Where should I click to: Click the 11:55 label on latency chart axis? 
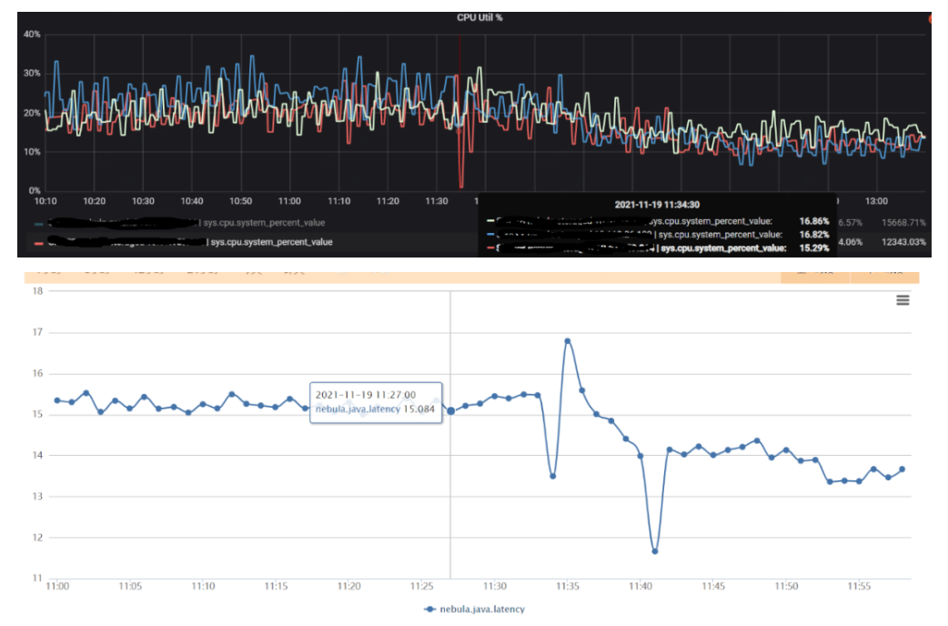(x=859, y=586)
